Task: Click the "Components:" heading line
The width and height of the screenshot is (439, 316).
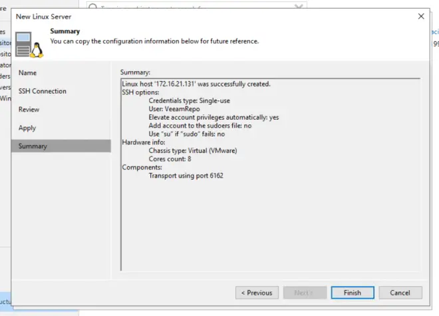Action: tap(142, 167)
